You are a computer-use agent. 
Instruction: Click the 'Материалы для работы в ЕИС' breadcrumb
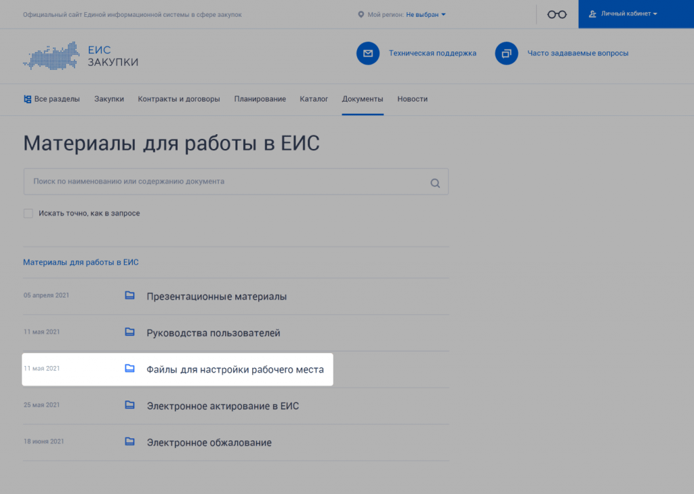tap(81, 262)
